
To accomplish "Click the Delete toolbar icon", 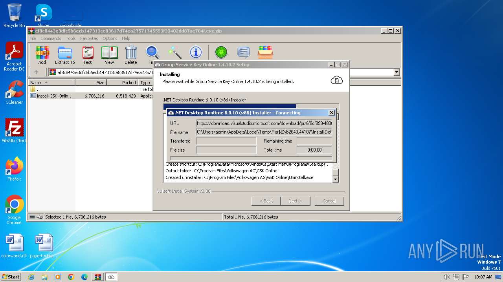I will click(x=131, y=55).
